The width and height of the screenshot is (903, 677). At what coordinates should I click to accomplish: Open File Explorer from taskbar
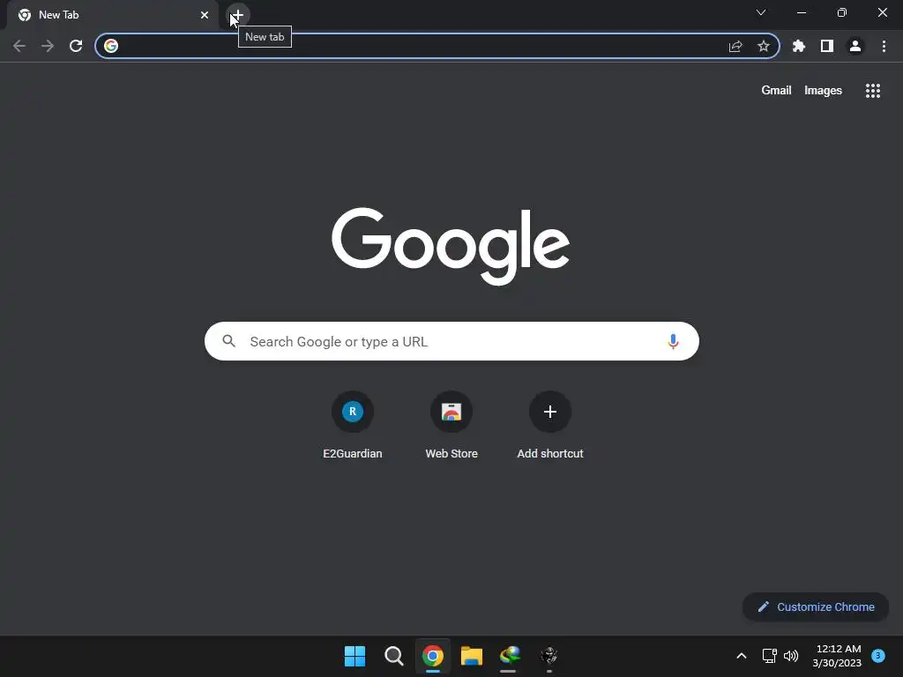click(x=472, y=656)
